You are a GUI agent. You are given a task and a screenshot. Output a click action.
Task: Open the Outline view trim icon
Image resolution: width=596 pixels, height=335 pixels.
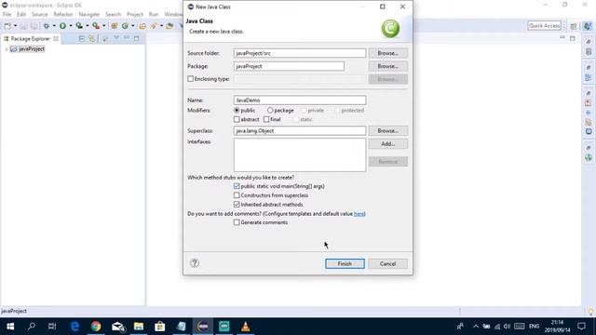(589, 77)
